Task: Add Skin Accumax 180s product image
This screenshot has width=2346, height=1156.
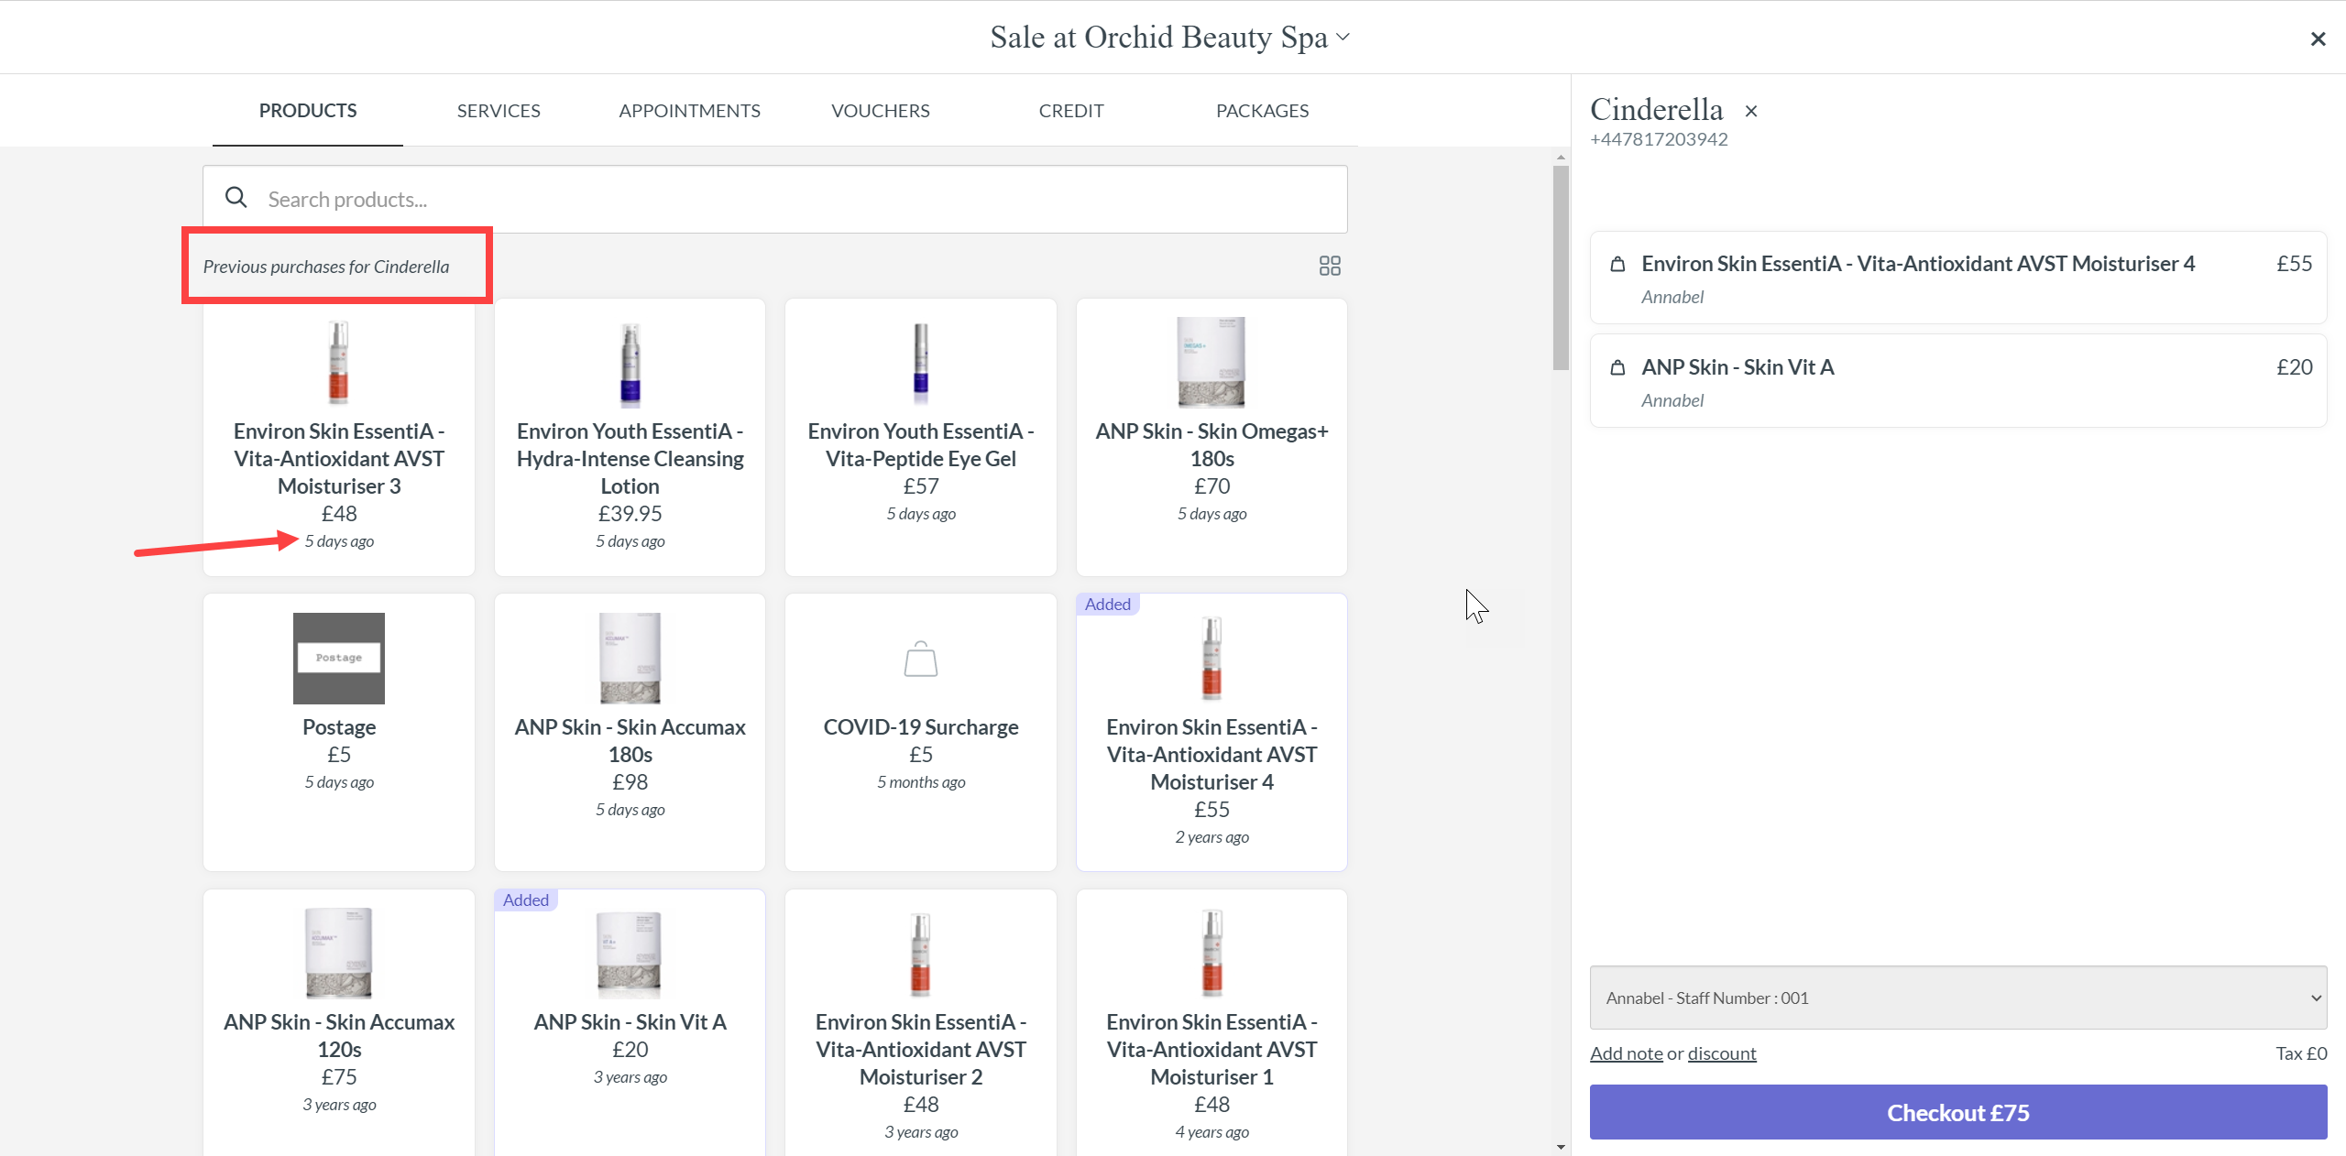Action: click(630, 658)
